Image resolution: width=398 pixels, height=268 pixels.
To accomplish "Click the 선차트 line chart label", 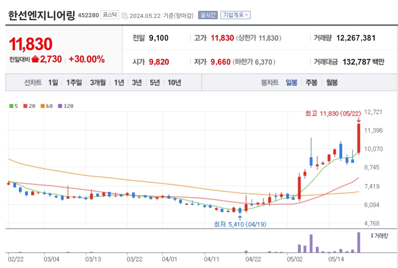I will [33, 83].
